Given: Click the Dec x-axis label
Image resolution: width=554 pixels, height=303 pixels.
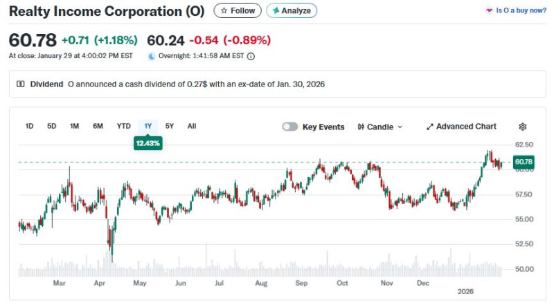Looking at the screenshot, I should [423, 283].
